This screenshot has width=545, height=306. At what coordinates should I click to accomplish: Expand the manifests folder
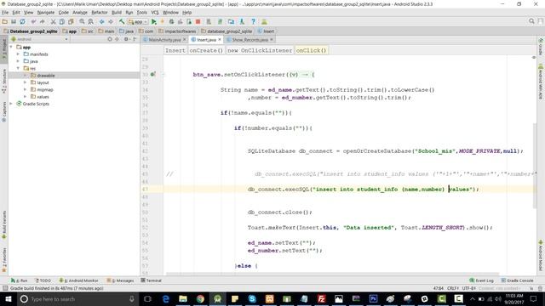(x=18, y=54)
